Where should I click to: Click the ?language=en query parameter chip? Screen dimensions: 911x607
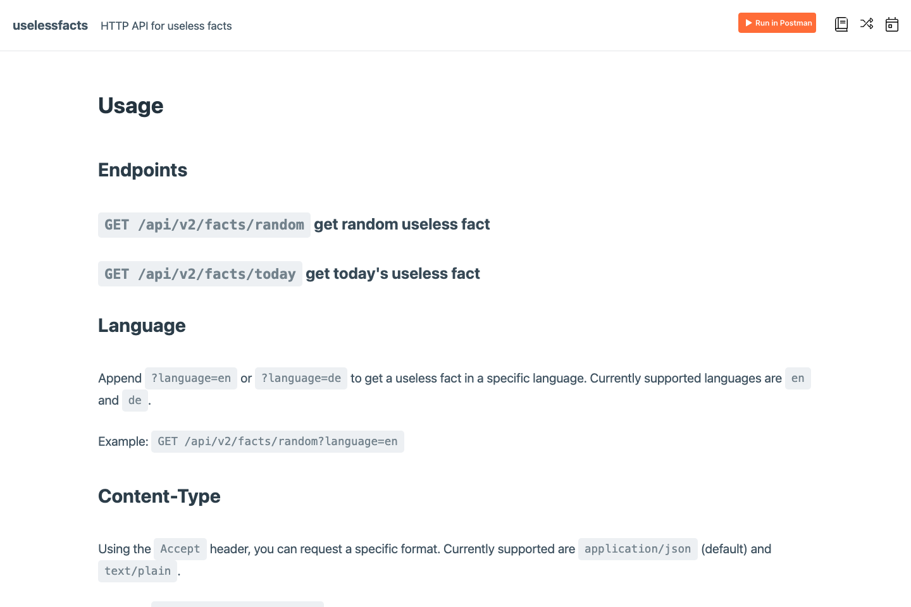[191, 378]
